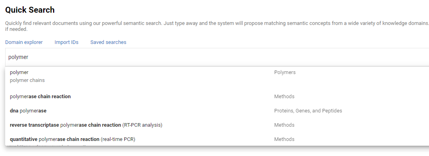
Task: Click the "Polymers" domain label
Action: [x=285, y=72]
